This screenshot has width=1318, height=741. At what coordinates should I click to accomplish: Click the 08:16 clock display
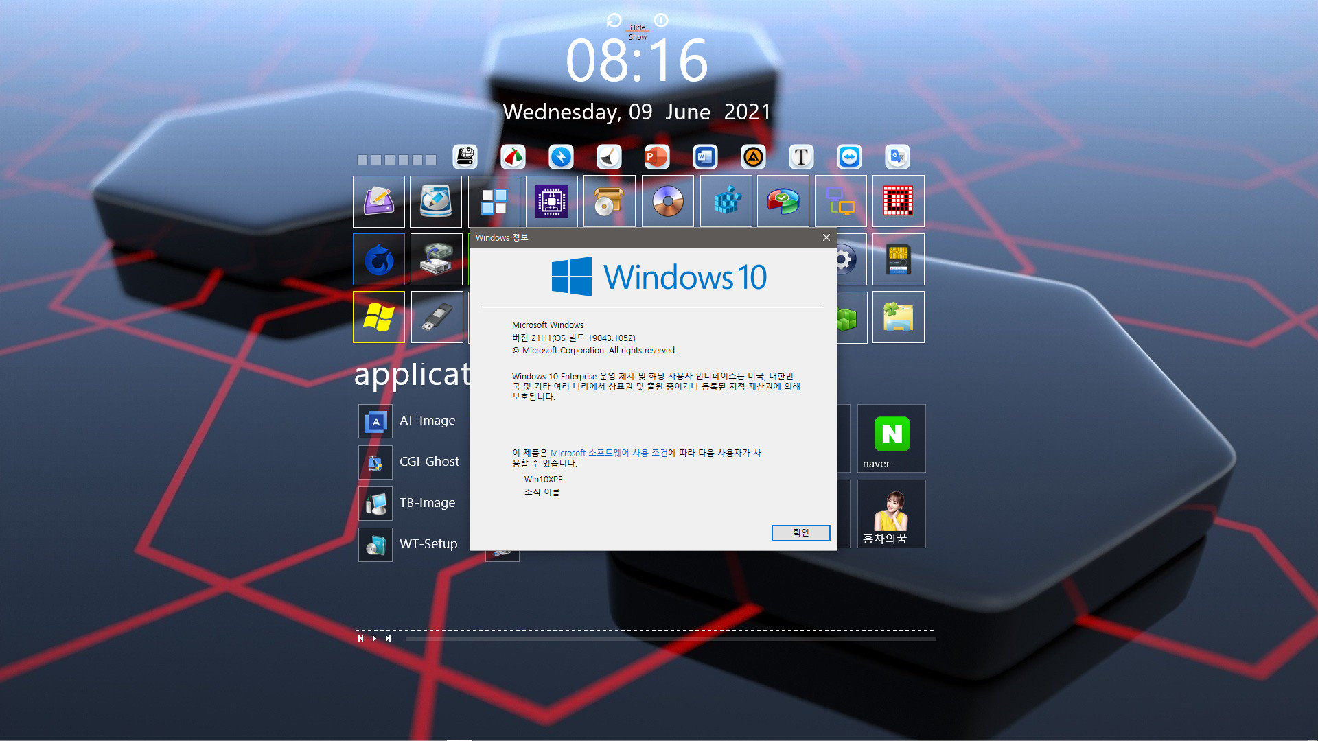[636, 61]
